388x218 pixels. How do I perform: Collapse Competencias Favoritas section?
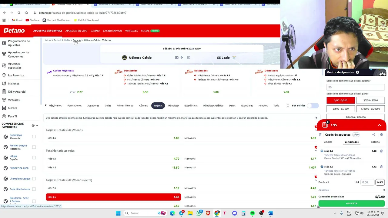[x=37, y=125]
